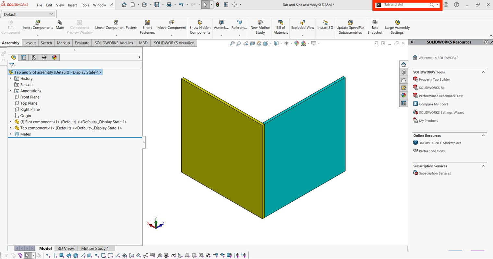Toggle Instant3D mode
This screenshot has height=259, width=493.
coord(325,23)
